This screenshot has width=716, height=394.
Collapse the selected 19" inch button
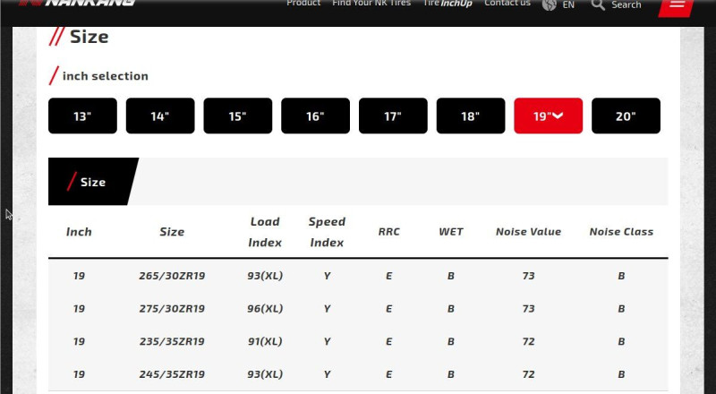[549, 116]
